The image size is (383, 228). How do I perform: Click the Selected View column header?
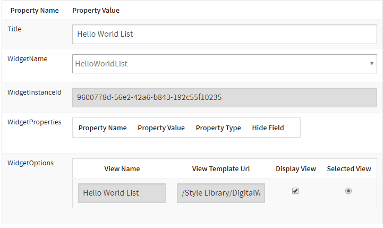pyautogui.click(x=349, y=168)
